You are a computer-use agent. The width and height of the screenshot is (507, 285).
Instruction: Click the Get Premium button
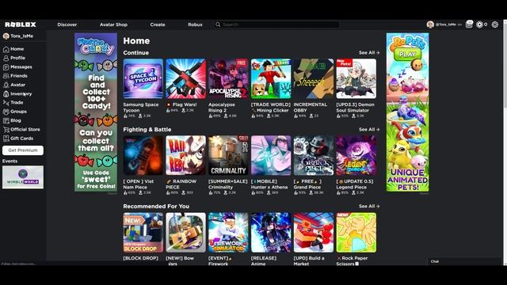[23, 150]
